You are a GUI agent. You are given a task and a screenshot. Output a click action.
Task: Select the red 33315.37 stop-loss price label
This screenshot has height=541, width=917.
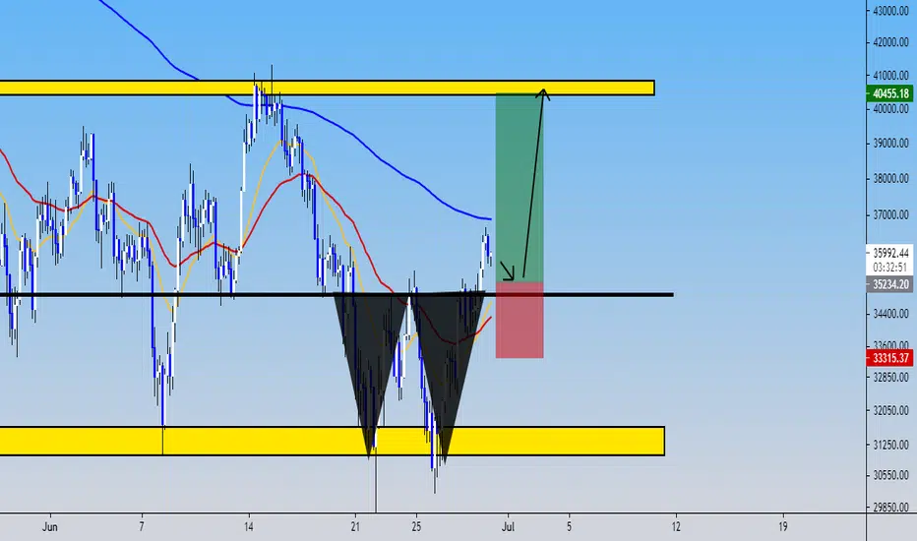click(888, 358)
